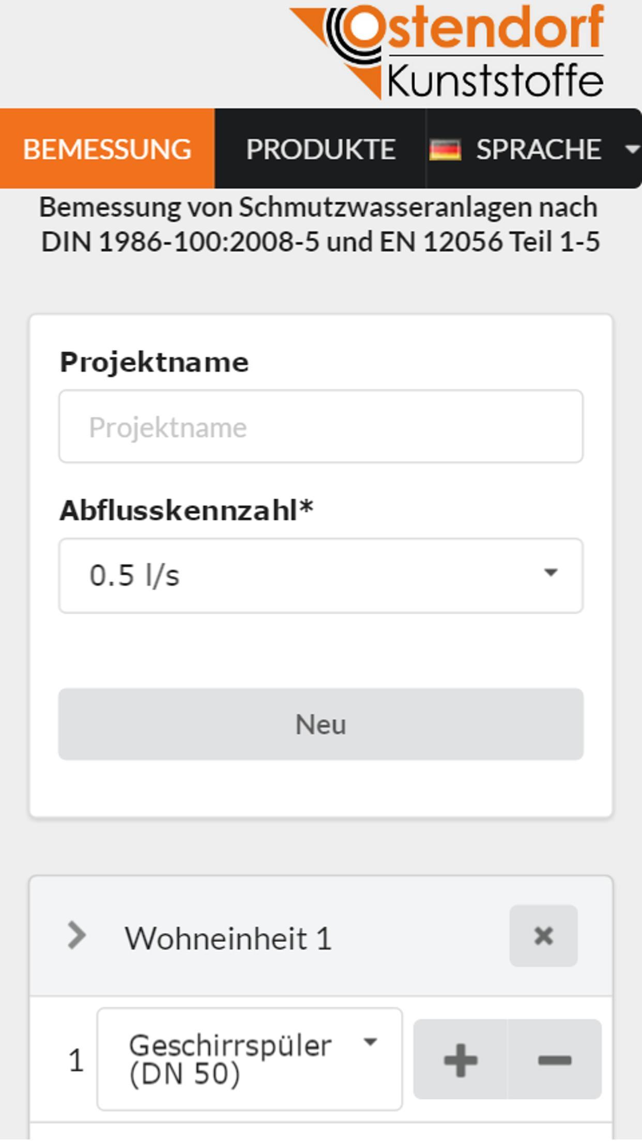The image size is (642, 1141).
Task: Open the SPRACHE caret arrow
Action: pyautogui.click(x=631, y=149)
